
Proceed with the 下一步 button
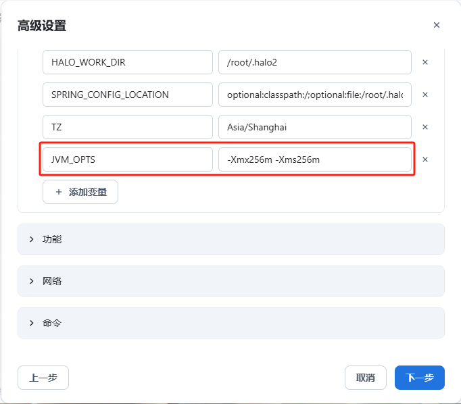coord(420,378)
